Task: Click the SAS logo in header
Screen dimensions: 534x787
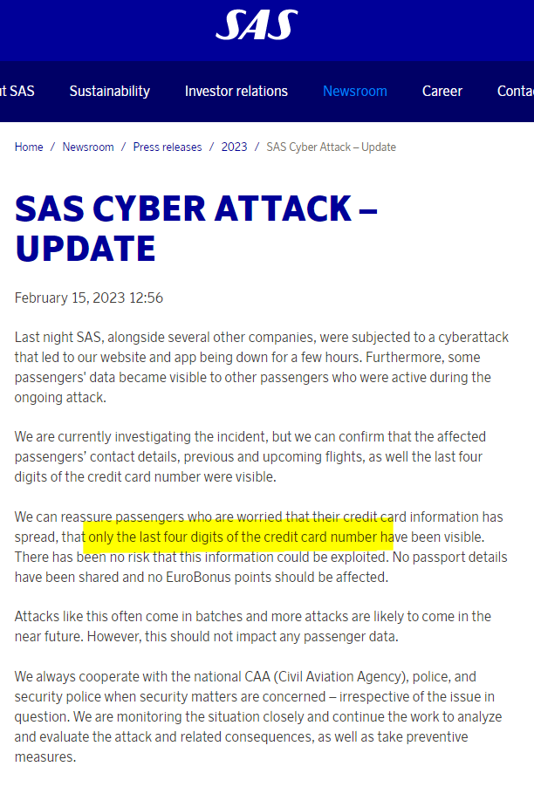Action: (257, 25)
